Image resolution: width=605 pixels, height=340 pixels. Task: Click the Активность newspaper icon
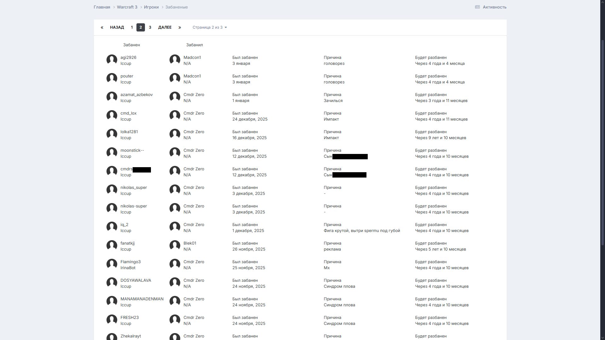(x=477, y=7)
